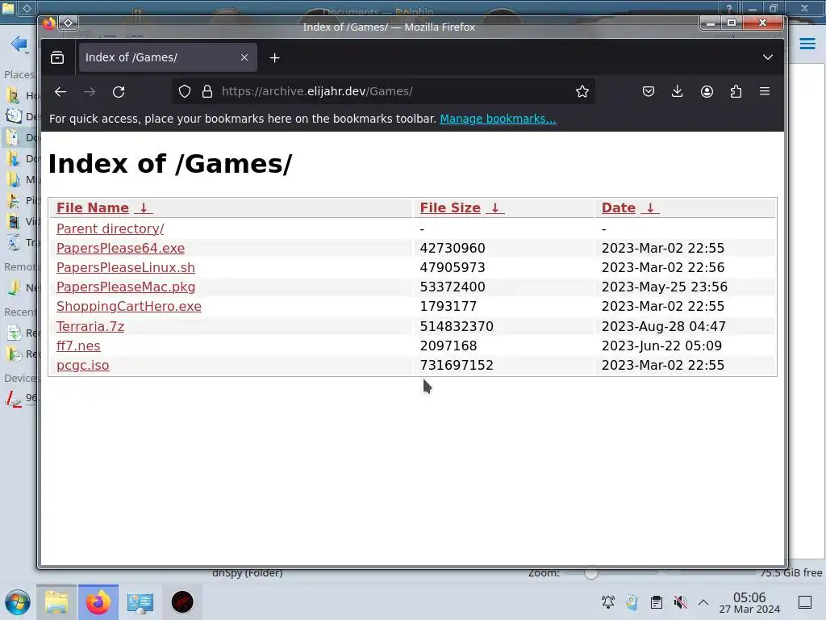
Task: Open the notifications bell tray icon
Action: click(608, 602)
